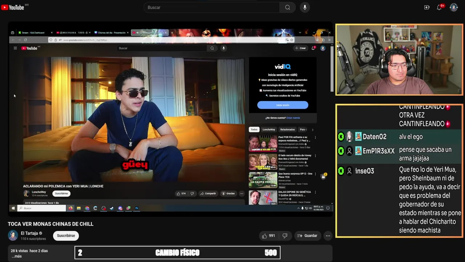The height and width of the screenshot is (262, 465).
Task: Expand the browser tab list chevron
Action: tap(300, 33)
